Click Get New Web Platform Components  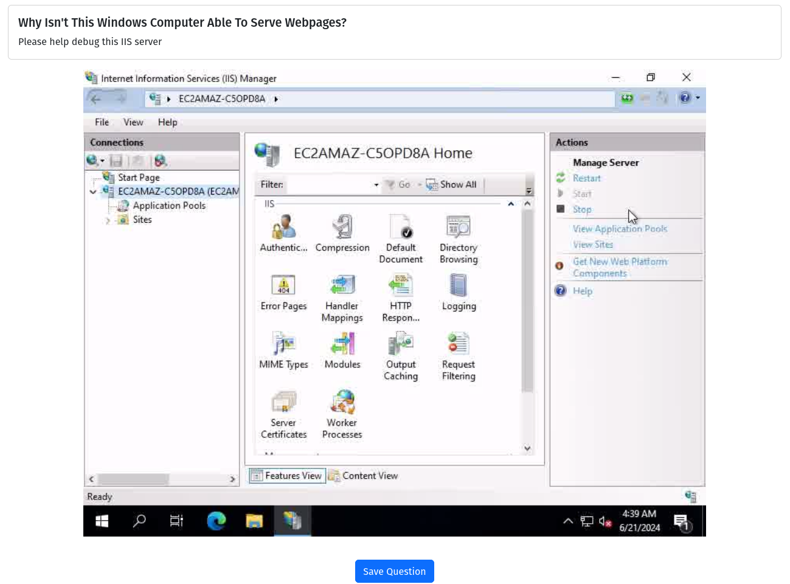(620, 268)
